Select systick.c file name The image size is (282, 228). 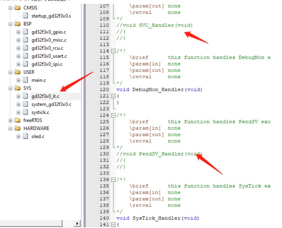click(x=40, y=113)
